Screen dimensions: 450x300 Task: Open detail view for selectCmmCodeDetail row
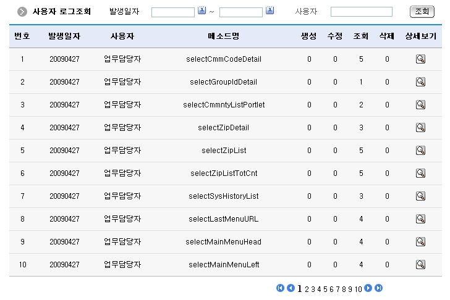pyautogui.click(x=420, y=59)
